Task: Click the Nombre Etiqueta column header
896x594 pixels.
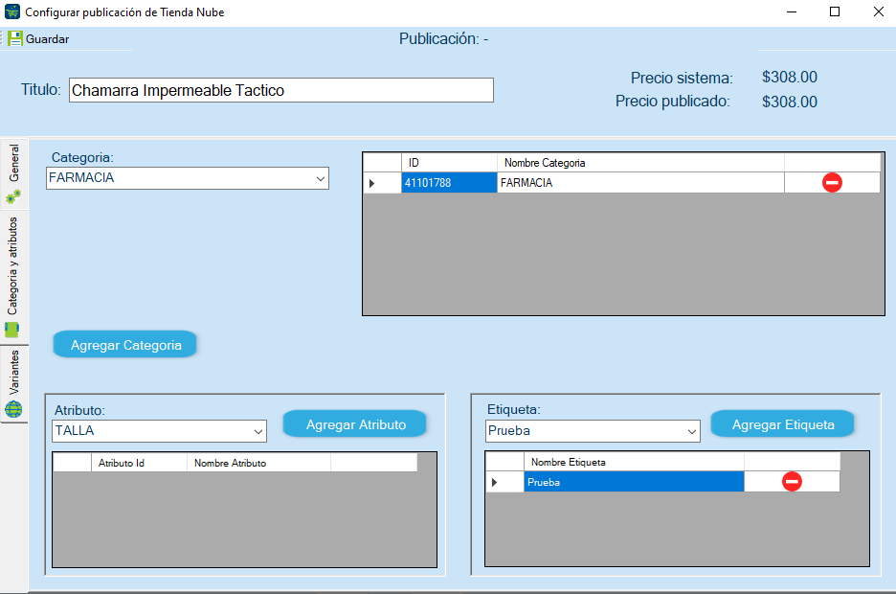Action: (634, 462)
